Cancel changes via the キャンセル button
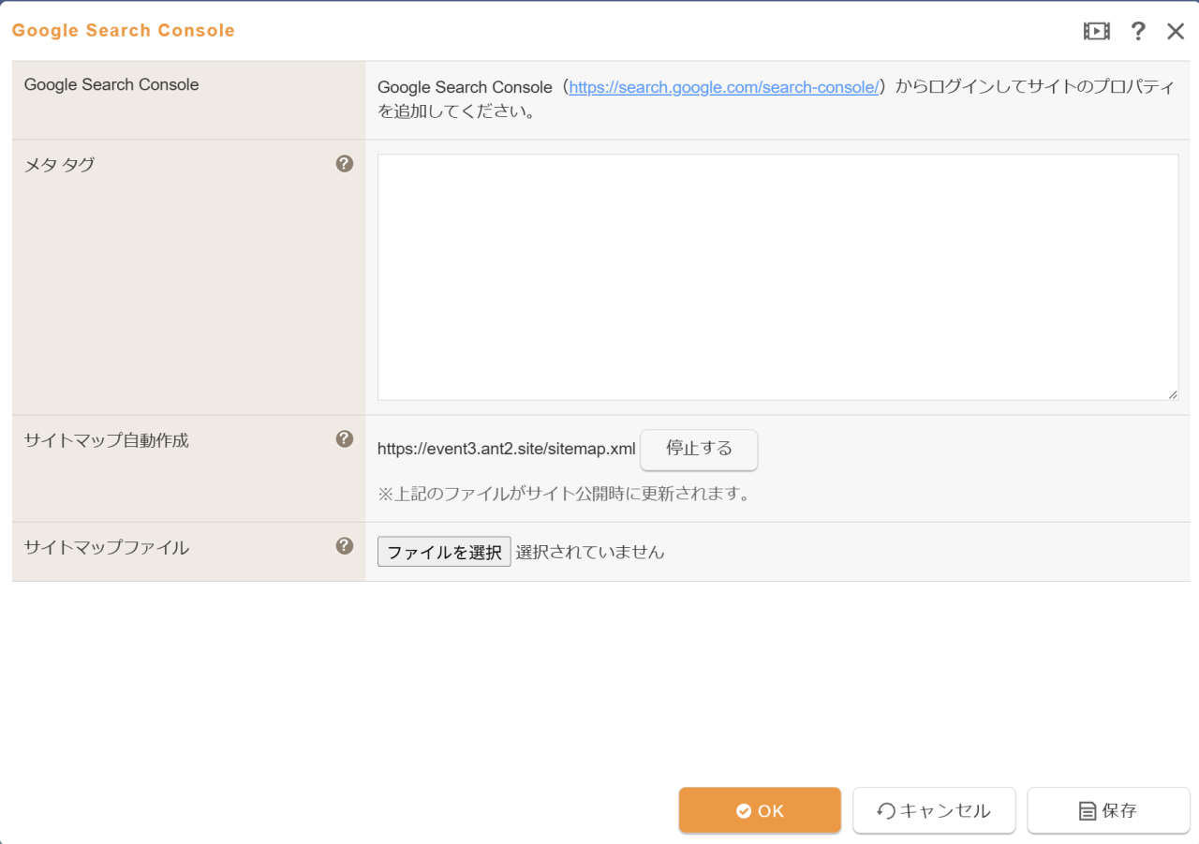 pos(934,809)
